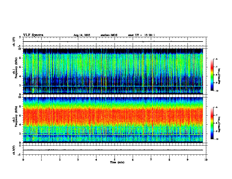Click time axis tick label "10"
This screenshot has width=232, height=179.
tap(206, 160)
